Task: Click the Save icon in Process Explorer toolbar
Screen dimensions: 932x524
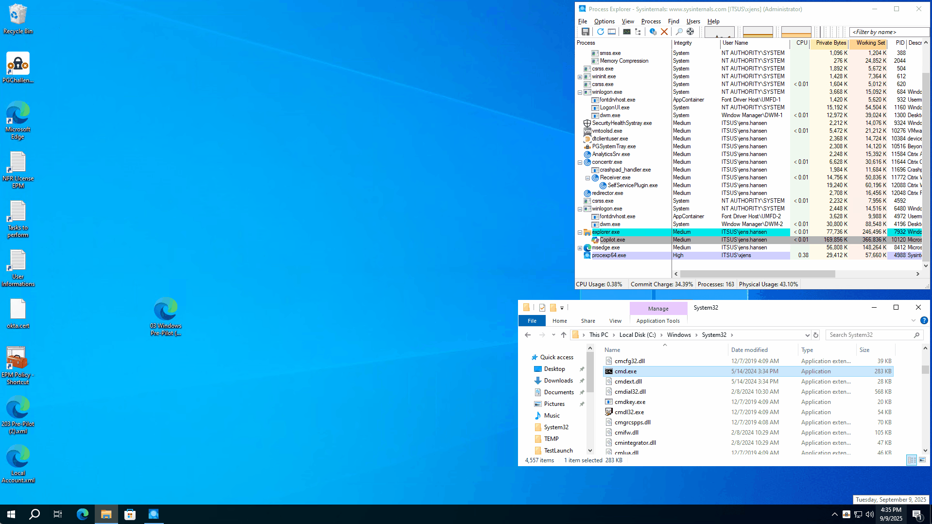Action: [585, 32]
